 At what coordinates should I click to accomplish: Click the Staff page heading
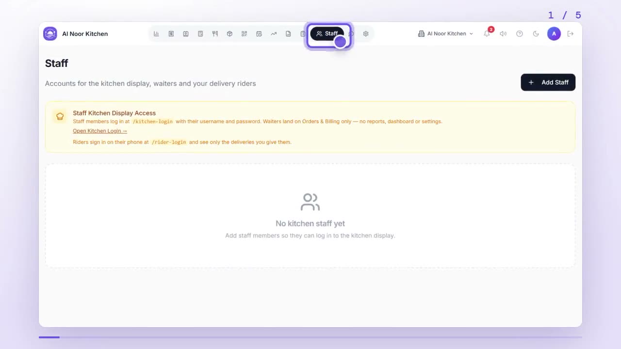tap(57, 63)
